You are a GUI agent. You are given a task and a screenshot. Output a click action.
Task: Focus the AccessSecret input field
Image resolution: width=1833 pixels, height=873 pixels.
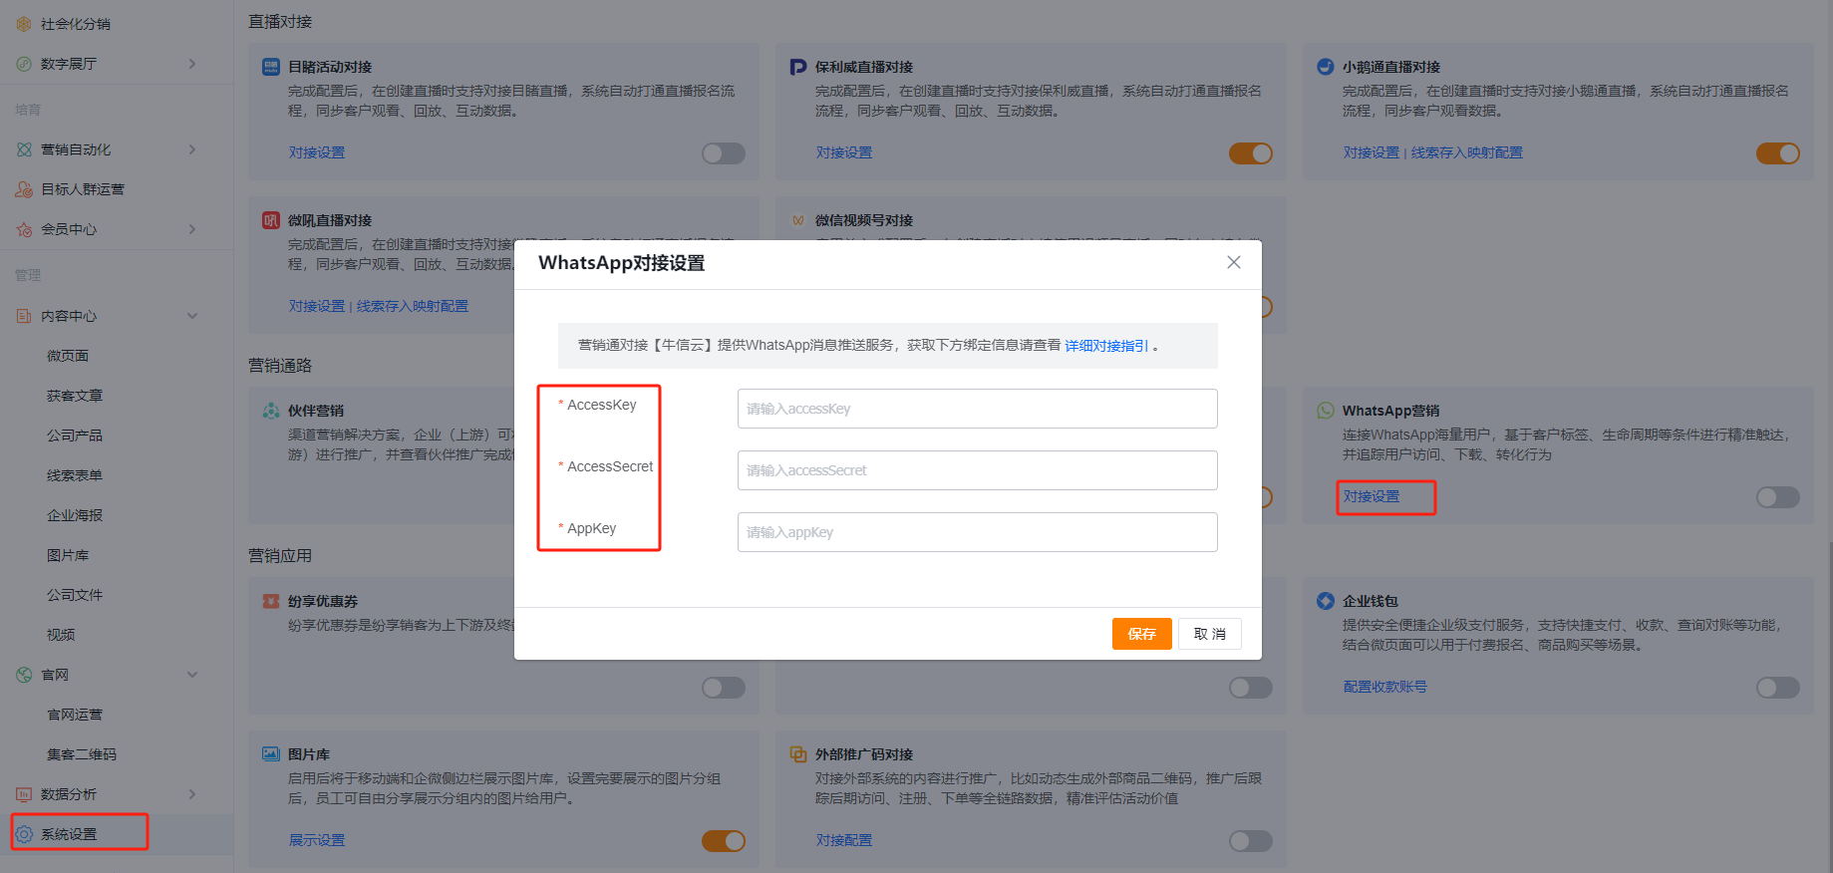coord(978,470)
